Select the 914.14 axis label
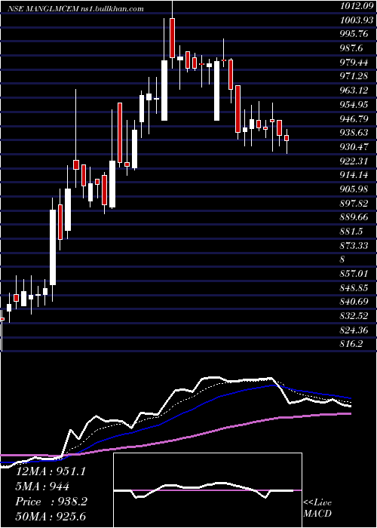The width and height of the screenshot is (377, 528). coord(355,175)
